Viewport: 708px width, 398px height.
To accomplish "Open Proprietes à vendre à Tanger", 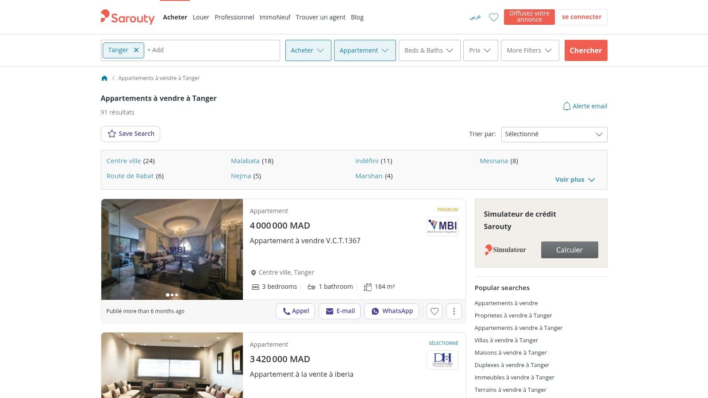I will [513, 315].
